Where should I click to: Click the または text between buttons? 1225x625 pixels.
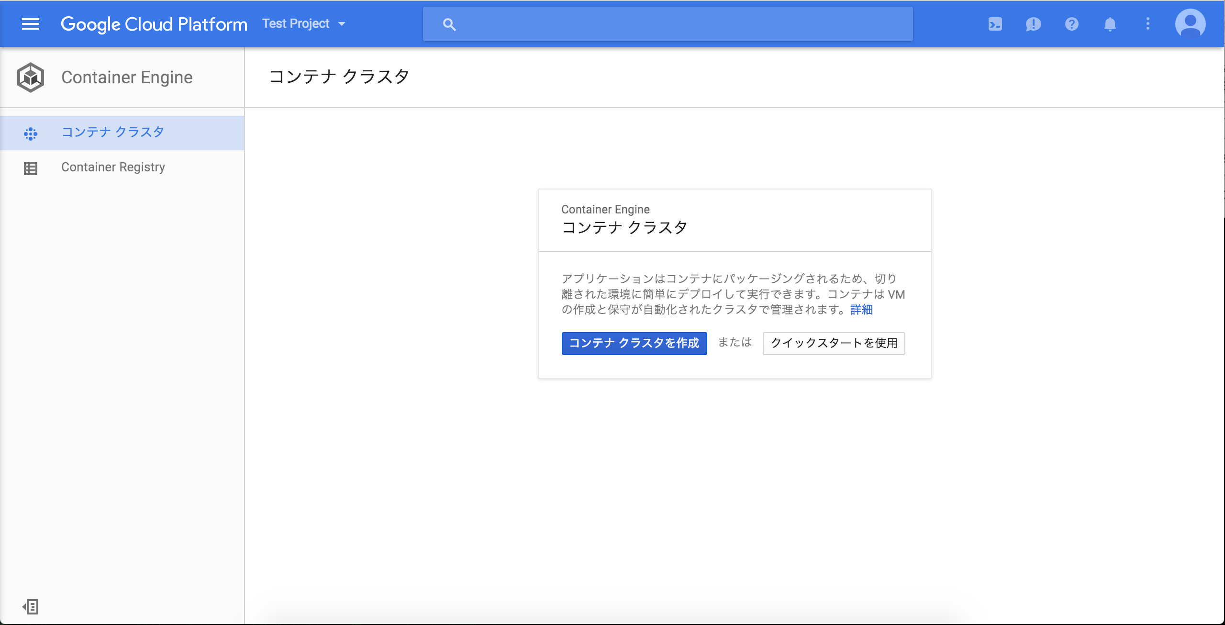(x=735, y=342)
